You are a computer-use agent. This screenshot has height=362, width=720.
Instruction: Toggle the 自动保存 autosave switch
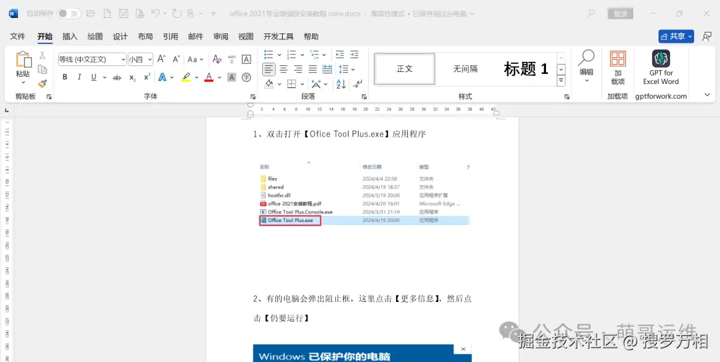coord(69,14)
